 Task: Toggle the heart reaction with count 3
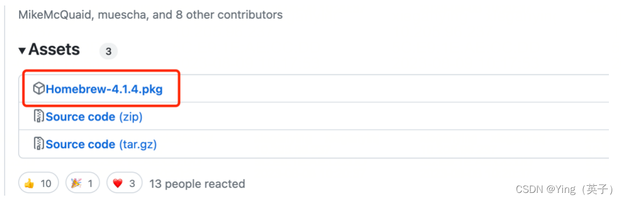coord(125,183)
